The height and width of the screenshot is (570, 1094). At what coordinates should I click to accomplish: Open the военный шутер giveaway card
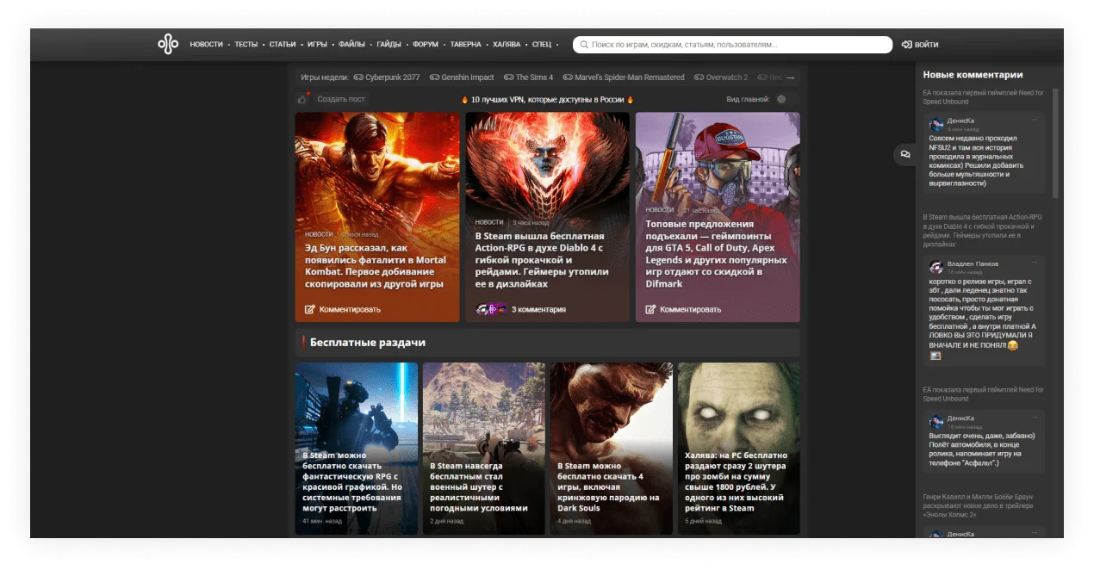(484, 449)
